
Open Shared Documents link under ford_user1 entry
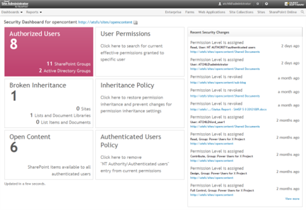225,126
